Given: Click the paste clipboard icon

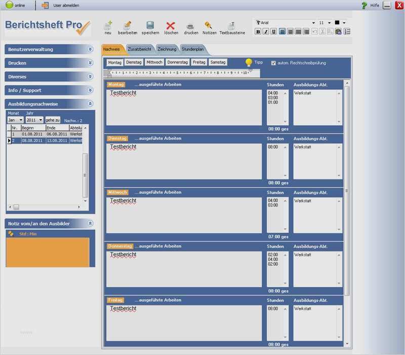Looking at the screenshot, I should click(x=338, y=31).
